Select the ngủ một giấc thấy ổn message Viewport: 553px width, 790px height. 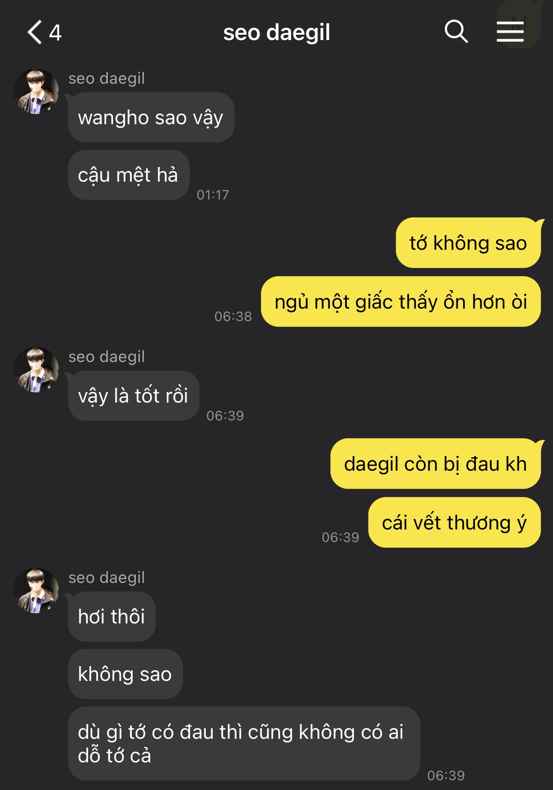[x=401, y=301]
